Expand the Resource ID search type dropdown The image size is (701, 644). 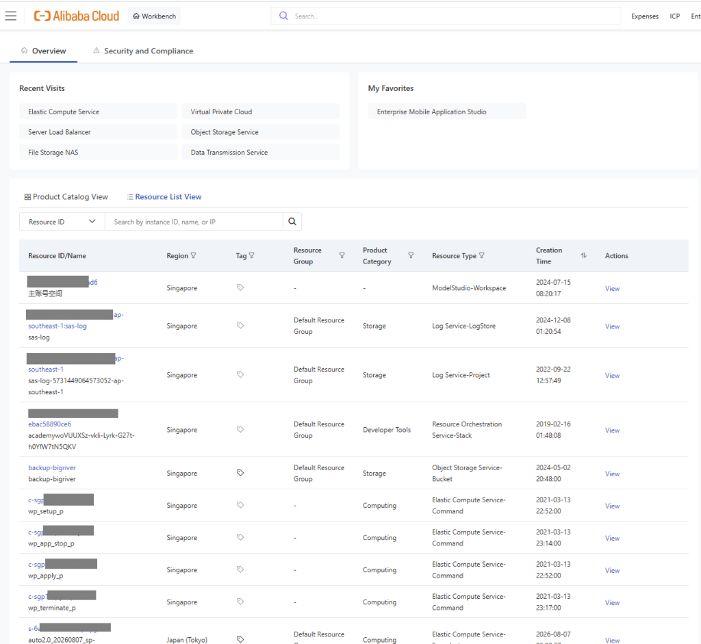click(62, 222)
